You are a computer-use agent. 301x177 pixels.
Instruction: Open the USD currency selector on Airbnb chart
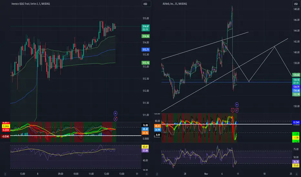click(296, 4)
